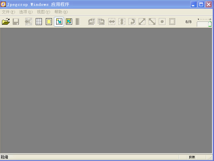Click the rotate right people icon
214x161 pixels.
point(92,22)
